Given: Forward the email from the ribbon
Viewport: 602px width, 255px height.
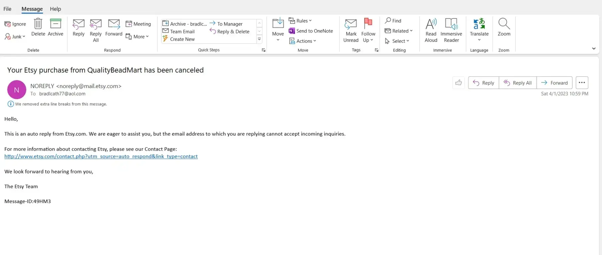Looking at the screenshot, I should click(x=114, y=24).
